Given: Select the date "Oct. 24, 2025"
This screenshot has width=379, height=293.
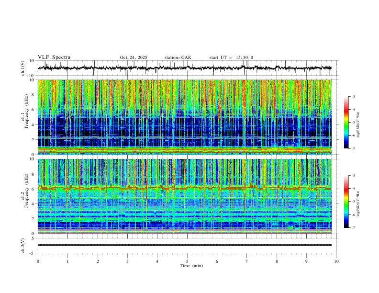Looking at the screenshot, I should coord(134,57).
